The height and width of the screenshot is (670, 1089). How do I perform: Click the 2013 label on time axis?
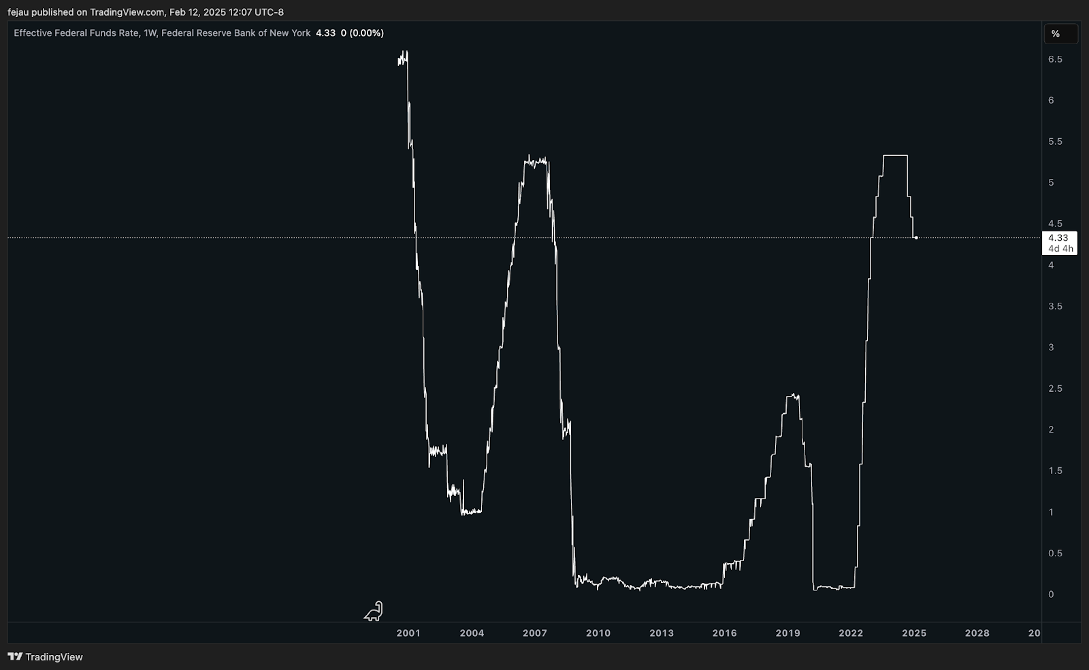pos(662,633)
